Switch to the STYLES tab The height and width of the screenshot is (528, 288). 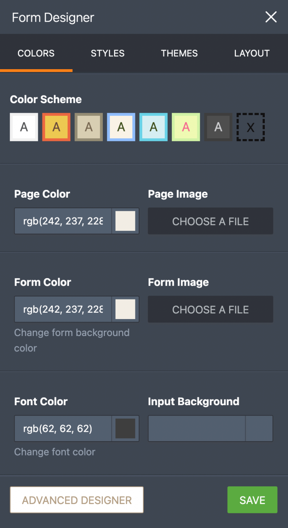108,53
